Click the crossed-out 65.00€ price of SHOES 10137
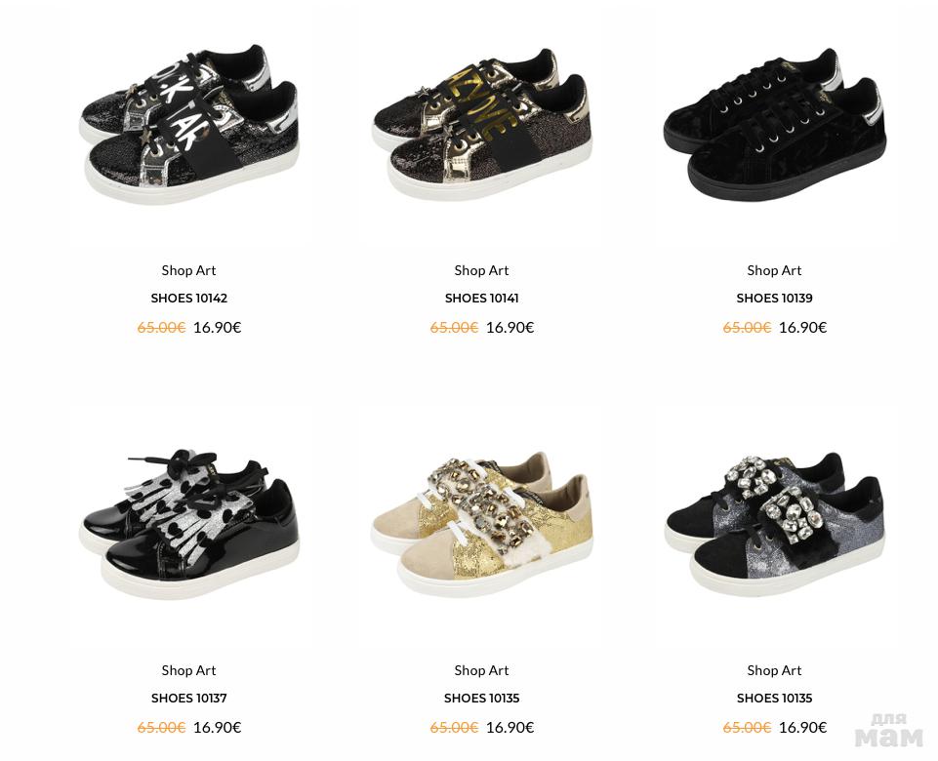The image size is (938, 761). click(x=161, y=727)
